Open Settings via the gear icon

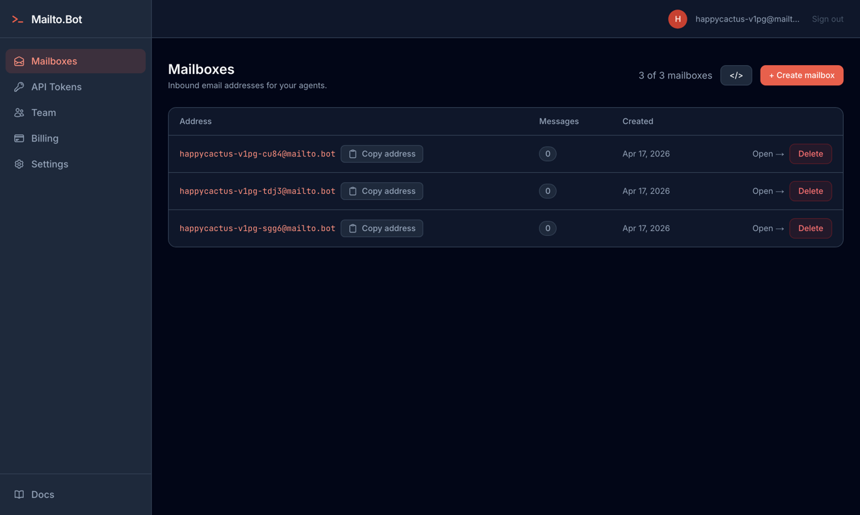pyautogui.click(x=19, y=164)
